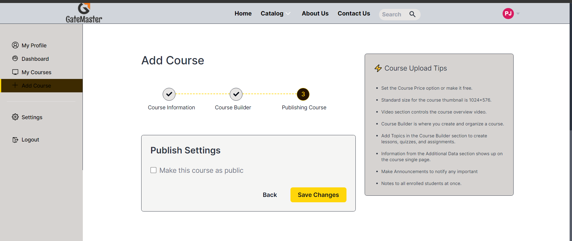Click the Back button
Image resolution: width=572 pixels, height=241 pixels.
tap(270, 195)
